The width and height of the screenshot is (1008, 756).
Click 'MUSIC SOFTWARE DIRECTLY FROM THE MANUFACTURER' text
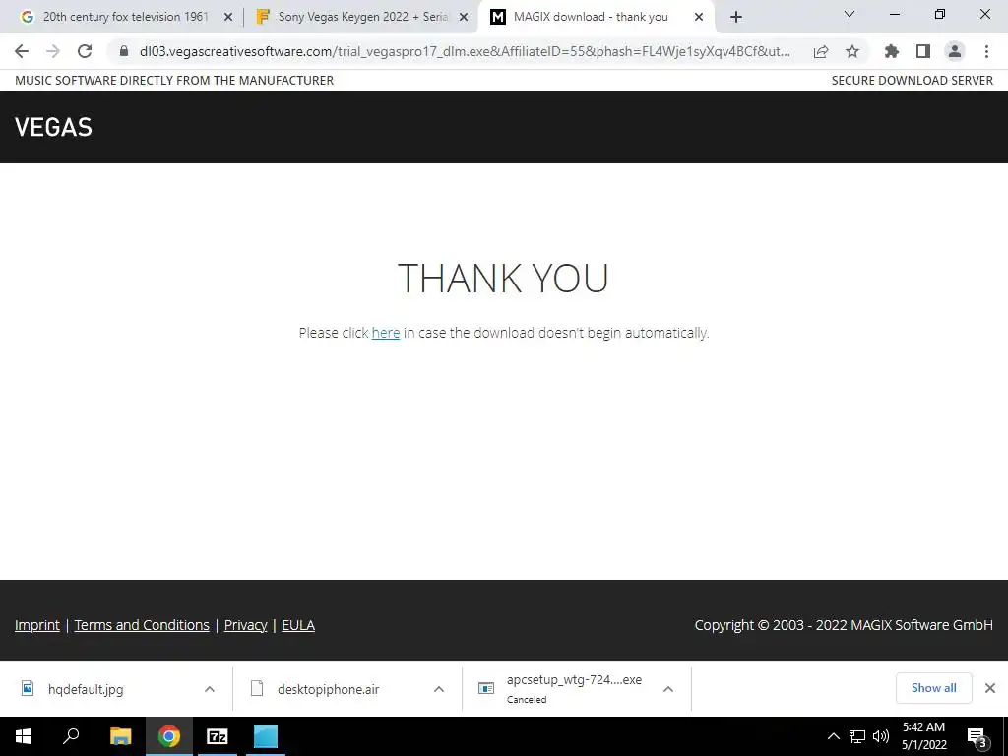174,81
